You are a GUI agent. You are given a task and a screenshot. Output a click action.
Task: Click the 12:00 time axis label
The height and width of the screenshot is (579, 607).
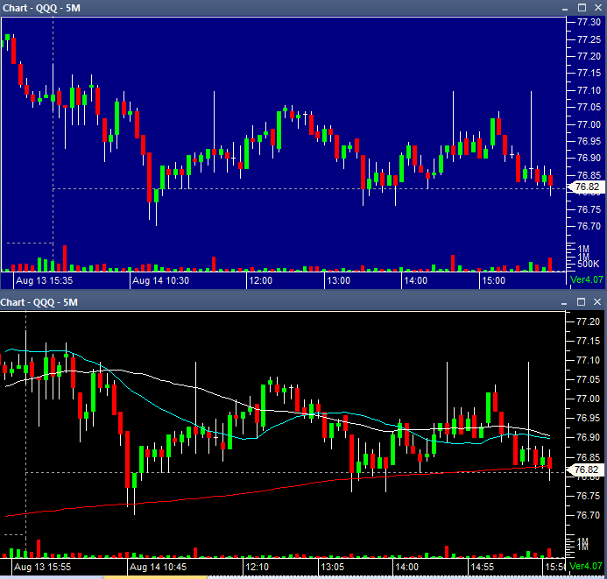click(260, 280)
